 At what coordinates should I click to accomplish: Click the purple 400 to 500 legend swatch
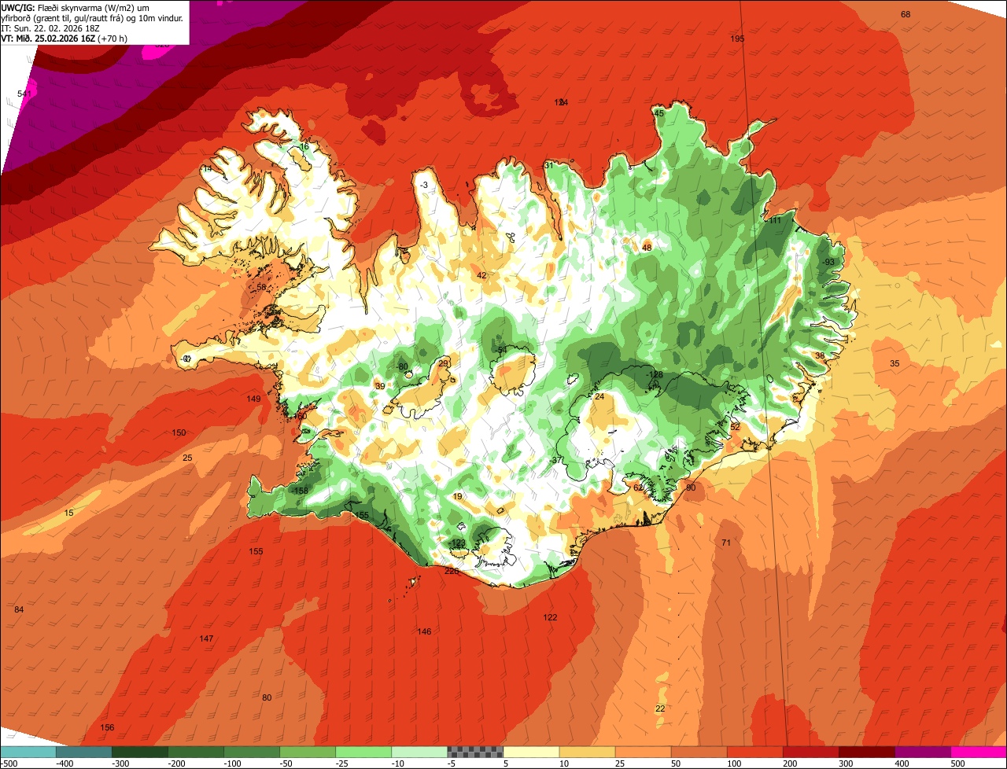[x=922, y=752]
